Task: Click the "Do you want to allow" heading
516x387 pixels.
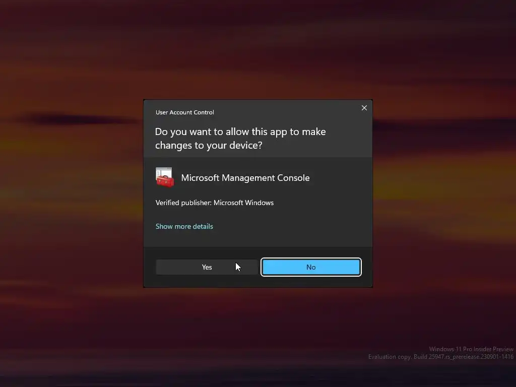Action: pyautogui.click(x=240, y=138)
